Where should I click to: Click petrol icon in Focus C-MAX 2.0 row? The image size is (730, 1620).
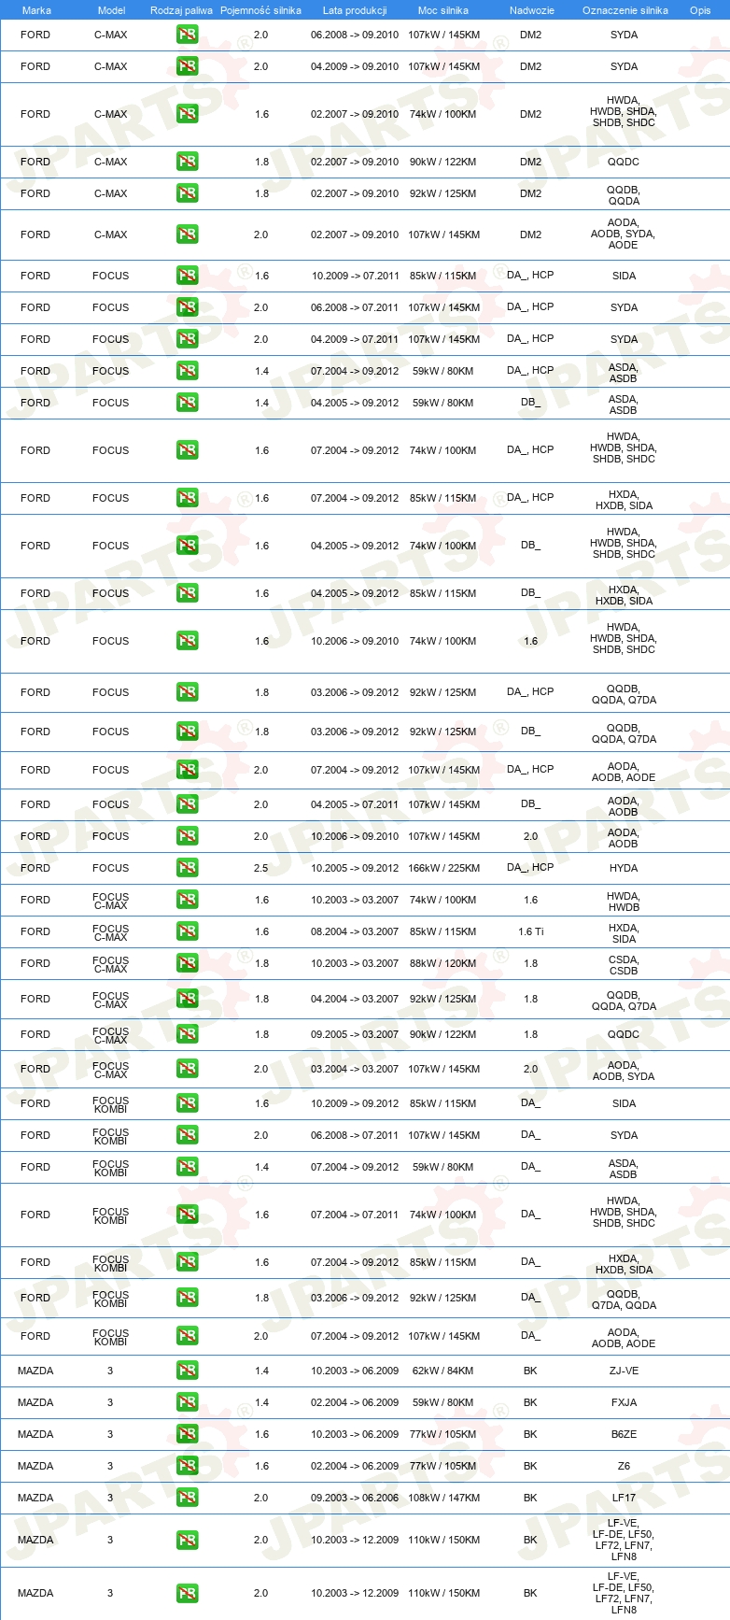[x=187, y=1069]
